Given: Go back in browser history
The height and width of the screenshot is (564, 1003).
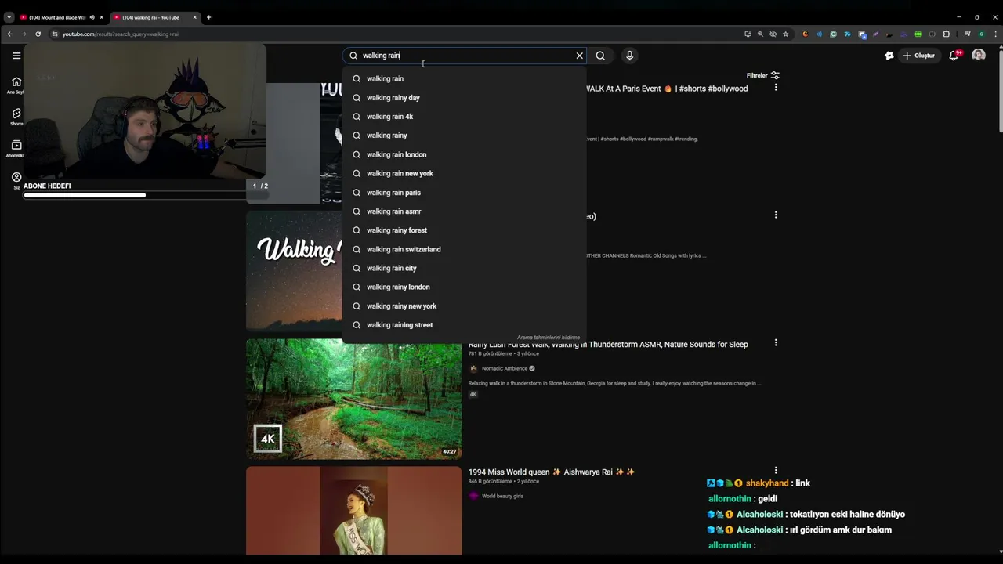Looking at the screenshot, I should [x=9, y=34].
